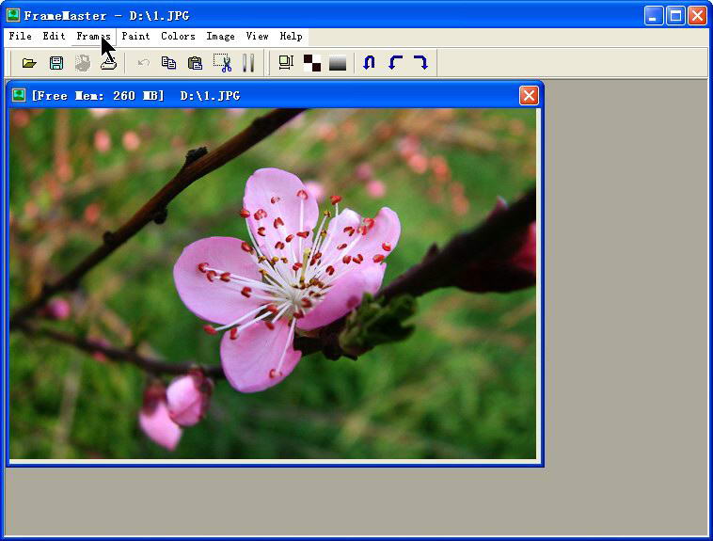This screenshot has height=541, width=713.
Task: Click the Open file folder icon
Action: coord(29,63)
